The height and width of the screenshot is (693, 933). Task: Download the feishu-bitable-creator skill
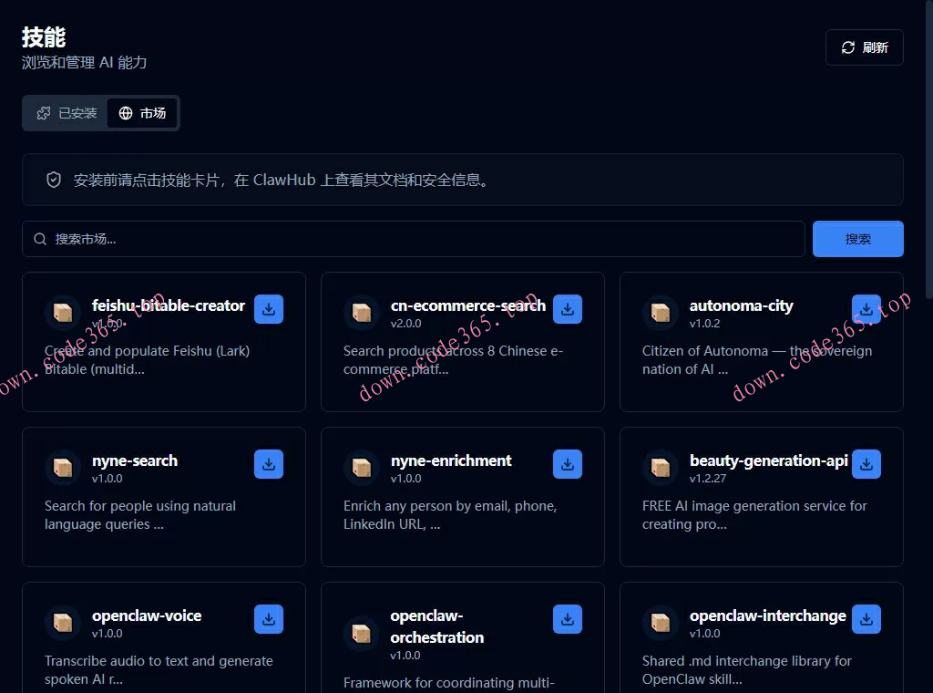tap(269, 309)
